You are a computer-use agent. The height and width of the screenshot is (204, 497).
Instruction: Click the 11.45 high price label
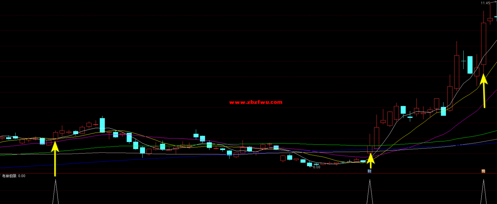coord(485,3)
